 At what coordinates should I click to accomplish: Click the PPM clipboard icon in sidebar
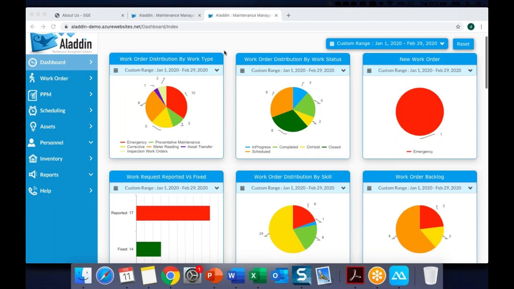pos(33,94)
